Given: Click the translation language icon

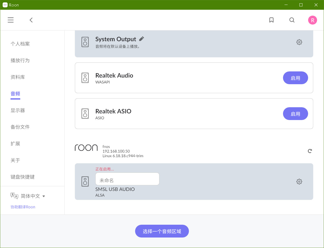Looking at the screenshot, I should point(14,196).
